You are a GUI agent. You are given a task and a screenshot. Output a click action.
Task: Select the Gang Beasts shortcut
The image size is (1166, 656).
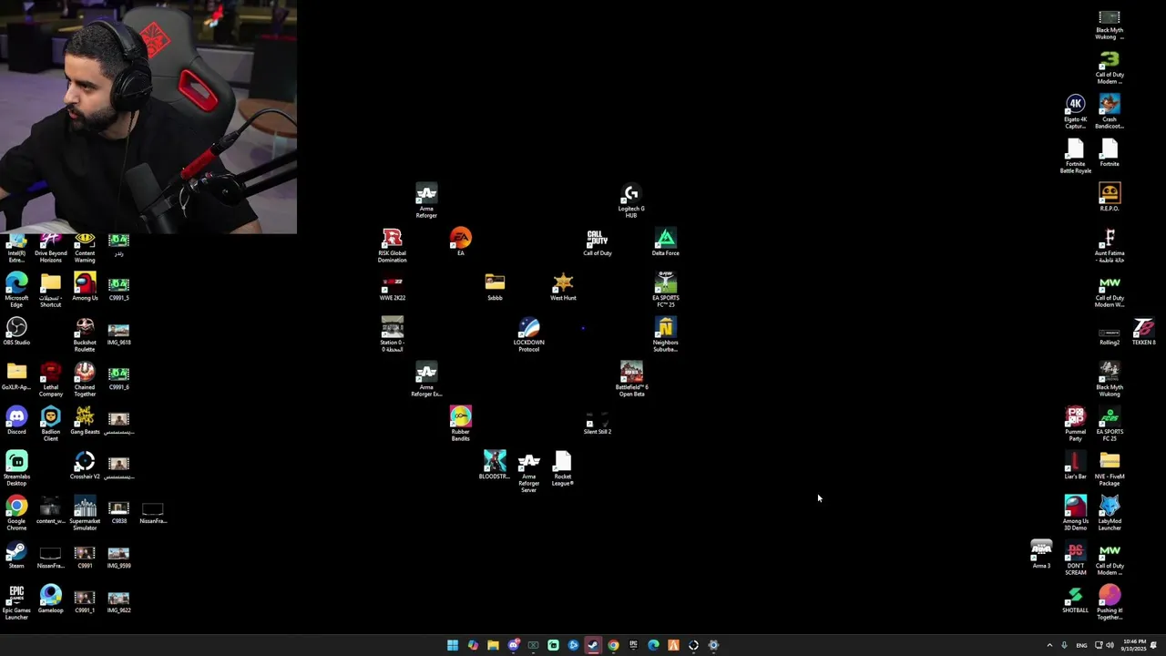coord(85,420)
